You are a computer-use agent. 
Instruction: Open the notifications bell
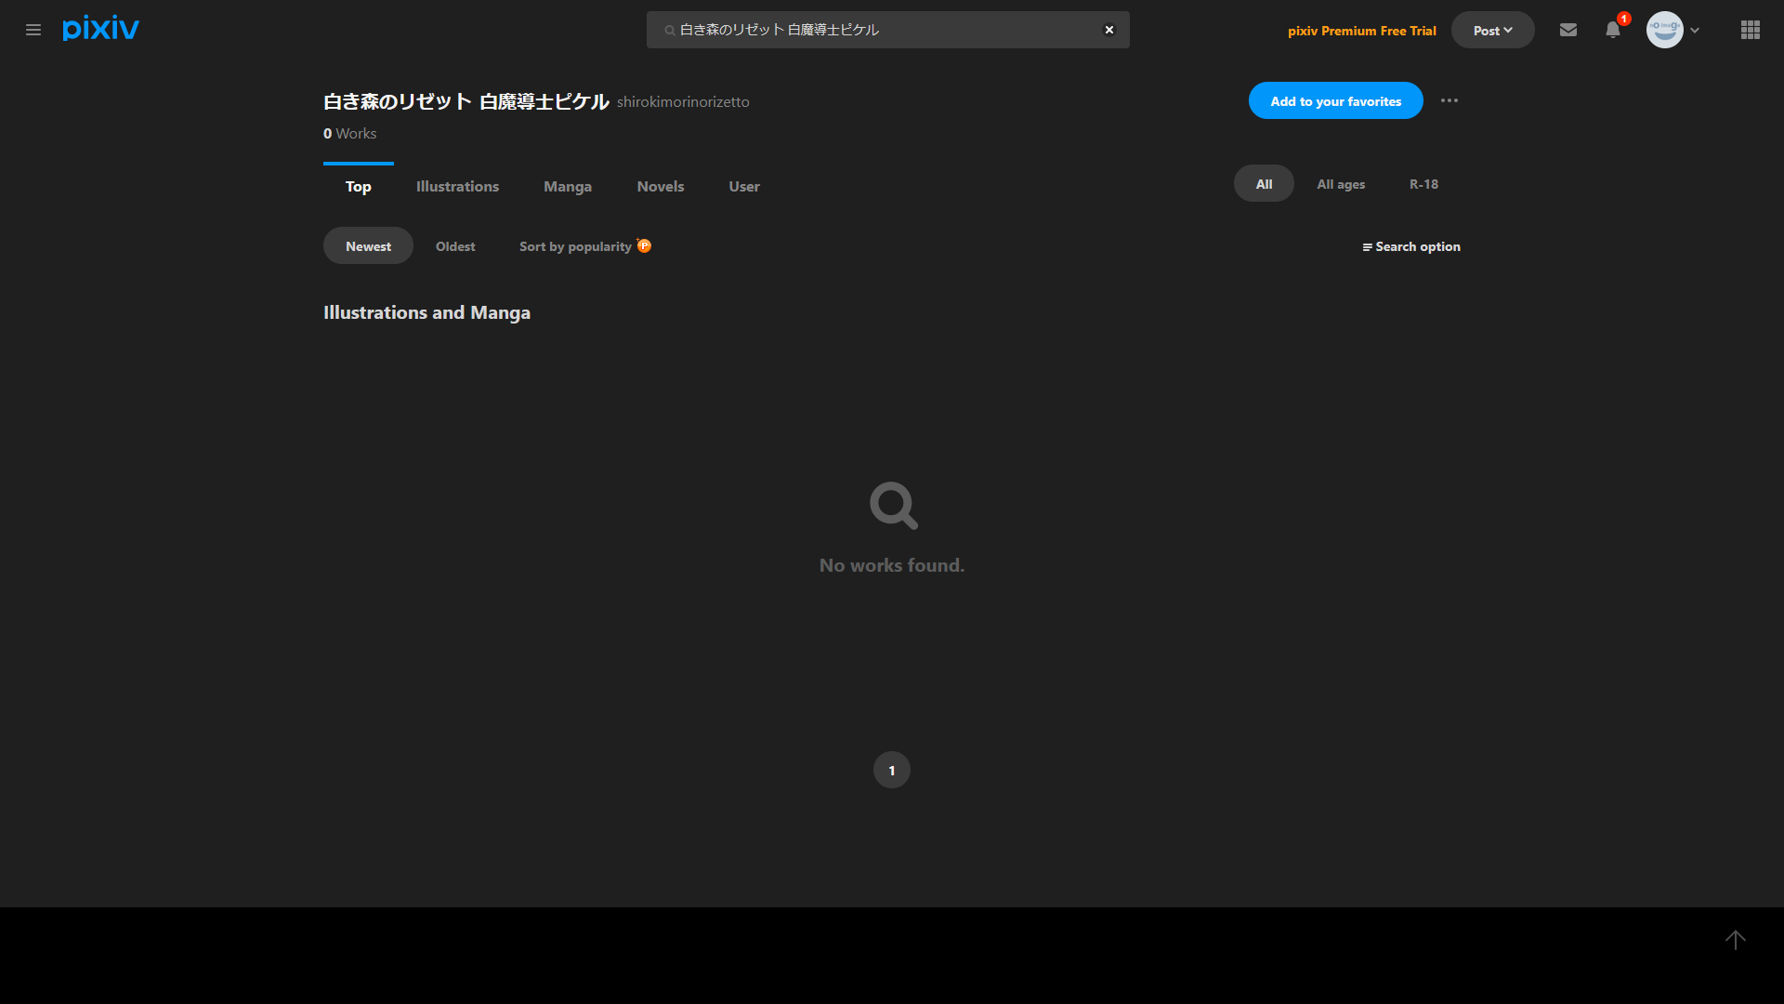pyautogui.click(x=1613, y=30)
